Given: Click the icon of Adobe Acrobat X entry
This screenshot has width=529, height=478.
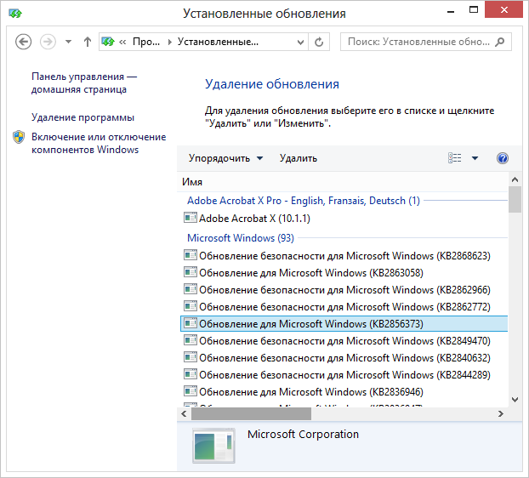Looking at the screenshot, I should pyautogui.click(x=191, y=218).
